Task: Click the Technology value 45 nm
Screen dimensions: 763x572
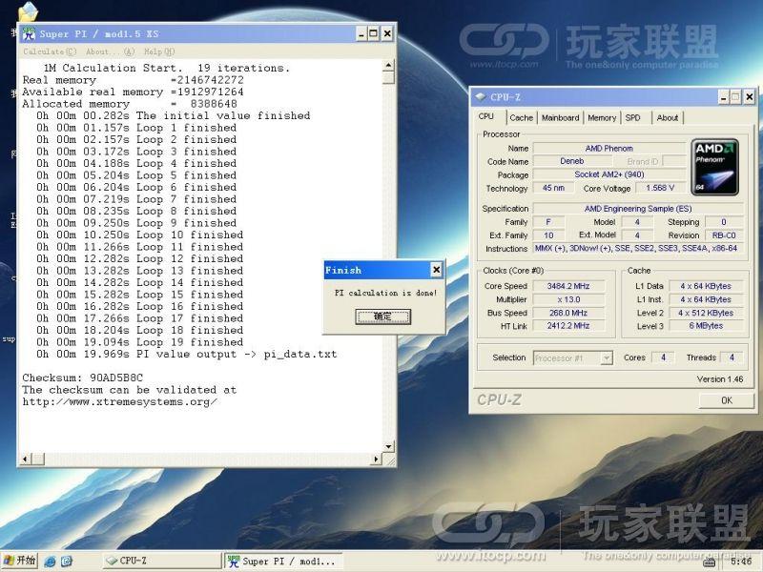Action: tap(553, 188)
